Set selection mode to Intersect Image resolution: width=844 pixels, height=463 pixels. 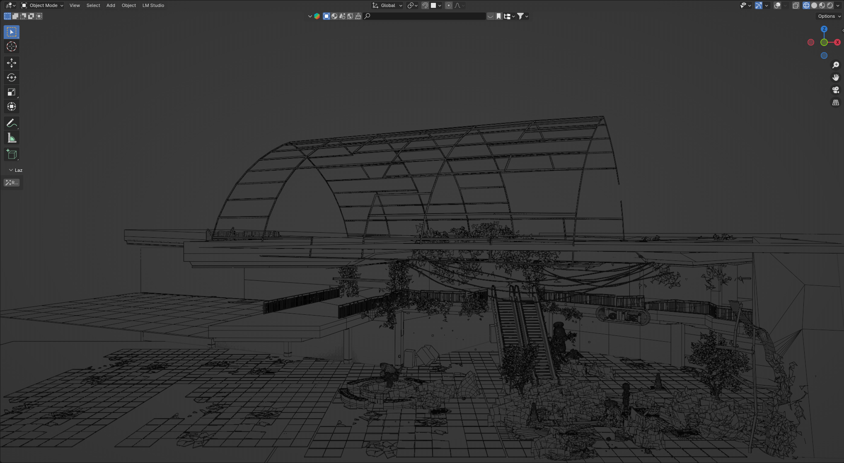(x=39, y=16)
